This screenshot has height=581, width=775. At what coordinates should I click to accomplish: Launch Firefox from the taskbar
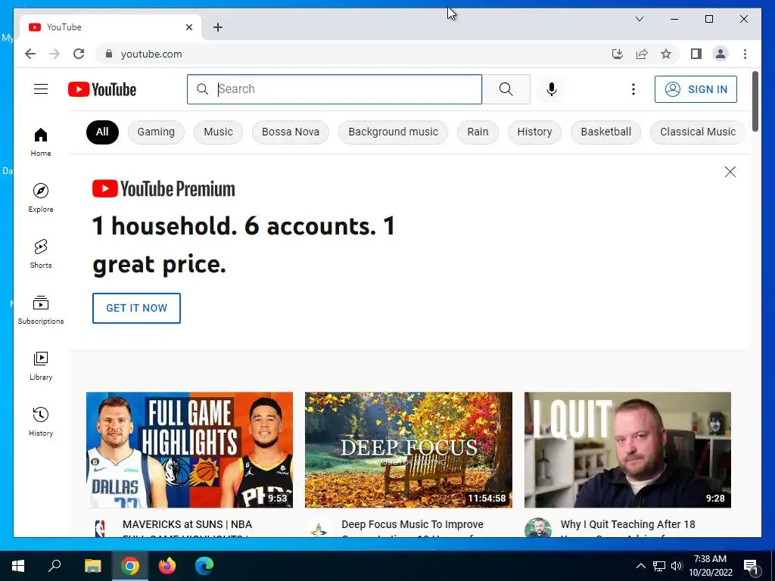(x=167, y=566)
